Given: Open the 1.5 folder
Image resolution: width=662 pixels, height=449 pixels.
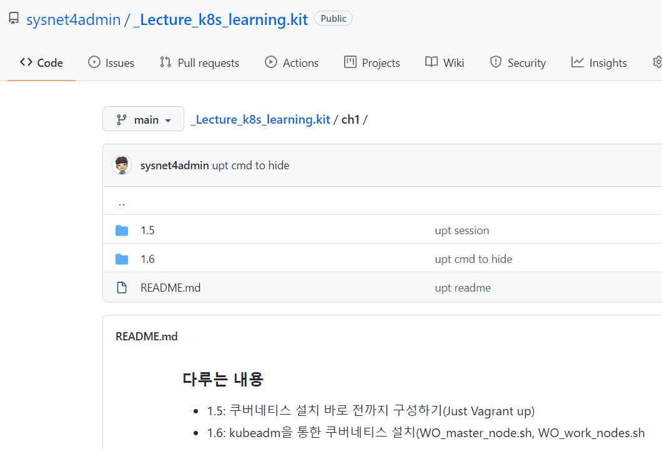Looking at the screenshot, I should (x=147, y=230).
